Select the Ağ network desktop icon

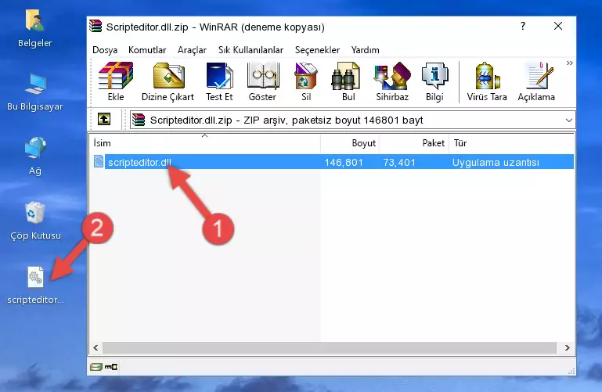coord(35,156)
